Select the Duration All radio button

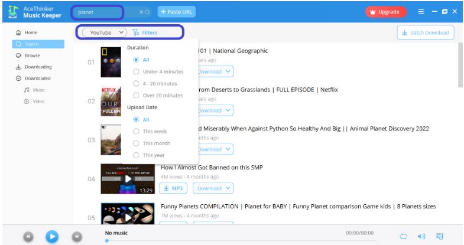[x=136, y=60]
